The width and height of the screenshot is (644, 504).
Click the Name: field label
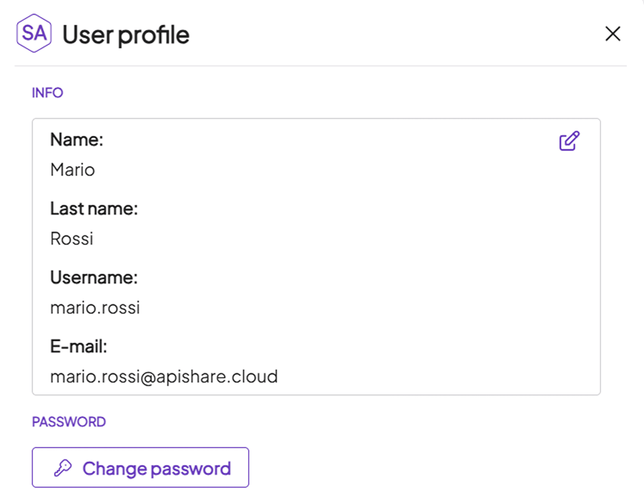tap(77, 140)
